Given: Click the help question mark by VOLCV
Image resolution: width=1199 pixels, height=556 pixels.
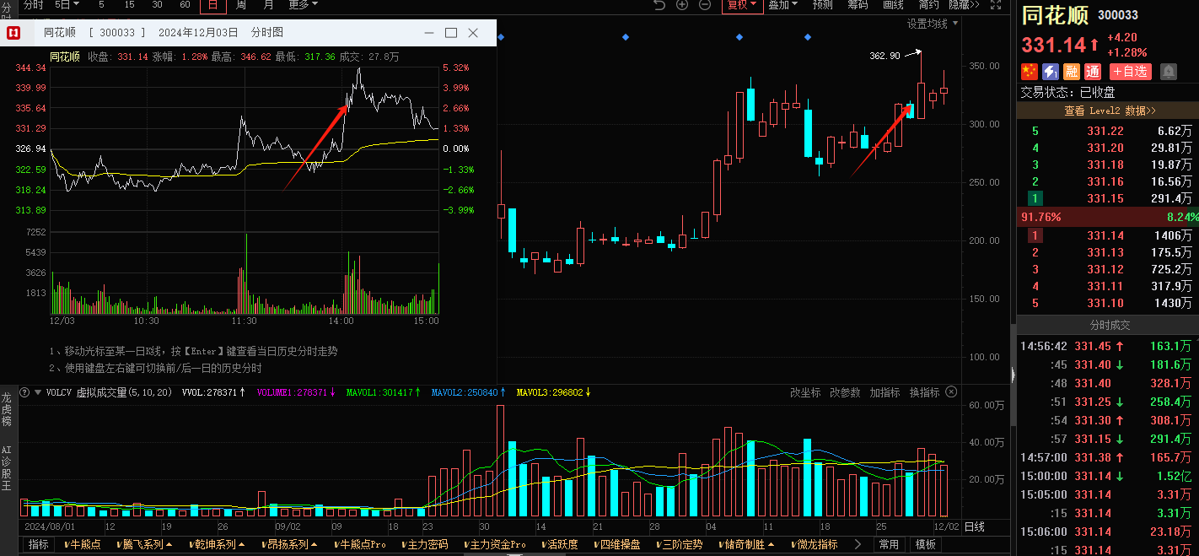Looking at the screenshot, I should click(24, 392).
